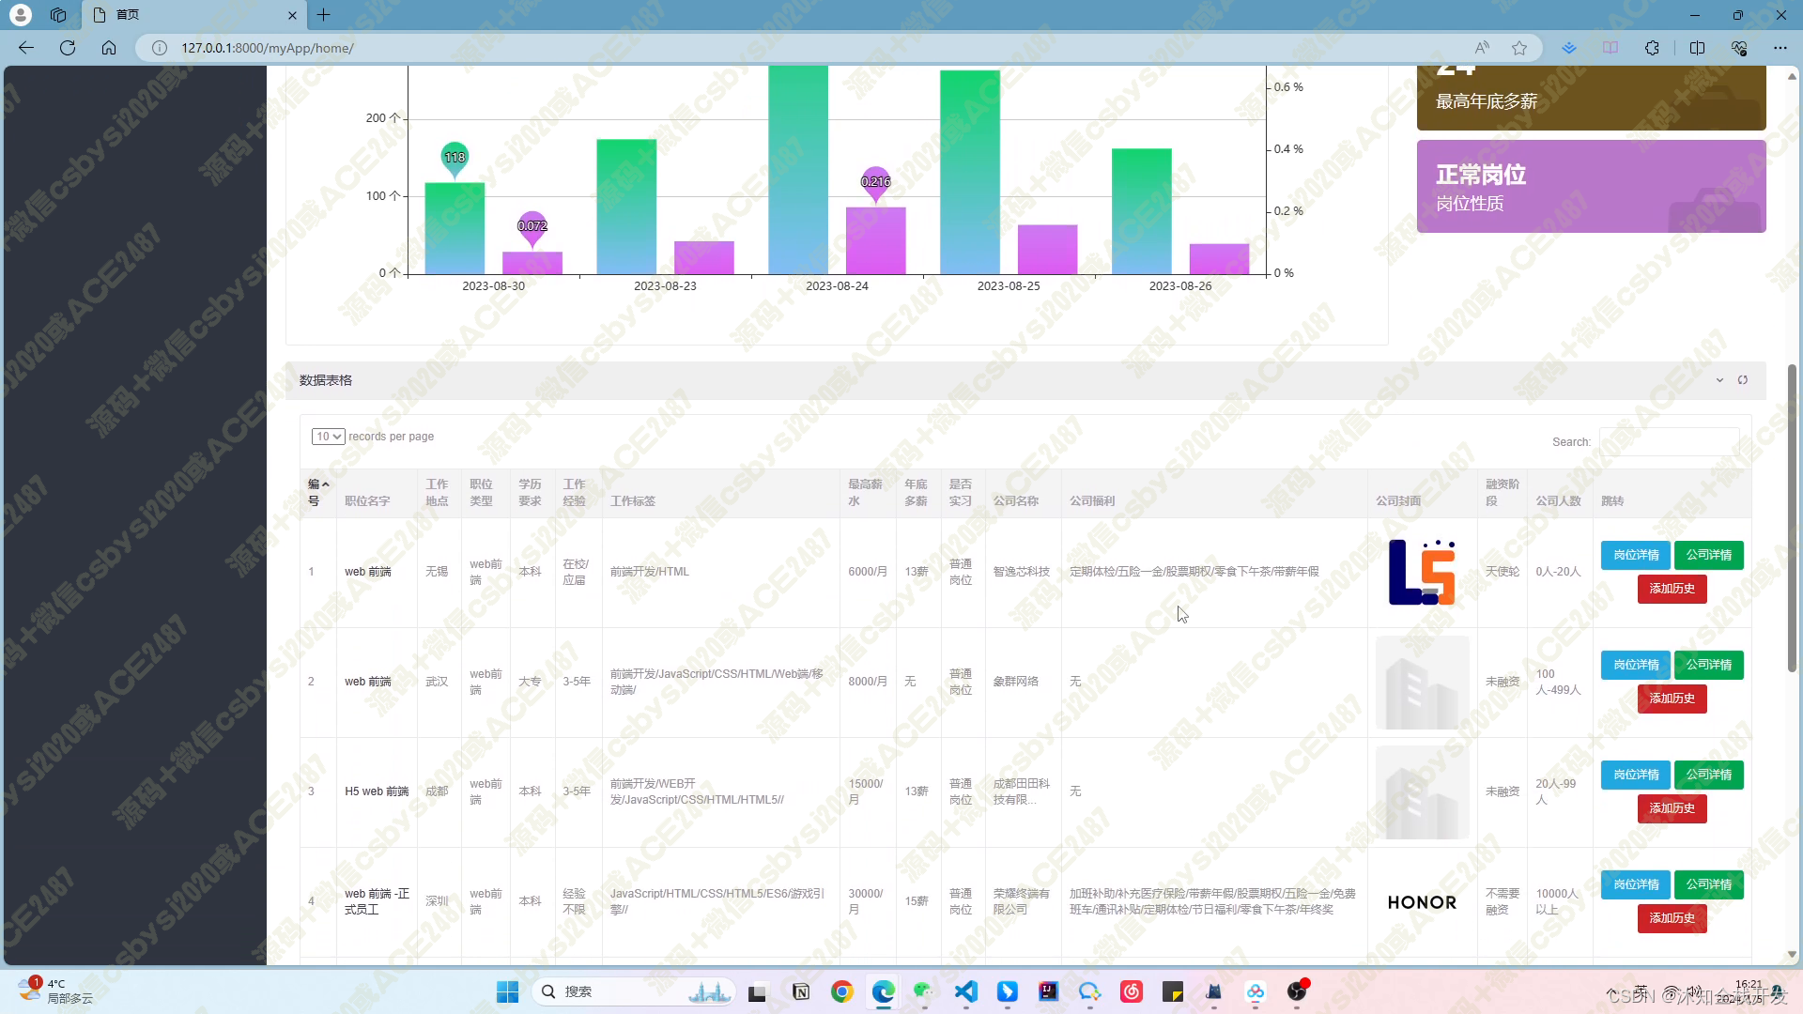Switch to the 首页 browser tab
This screenshot has height=1014, width=1803.
click(194, 15)
